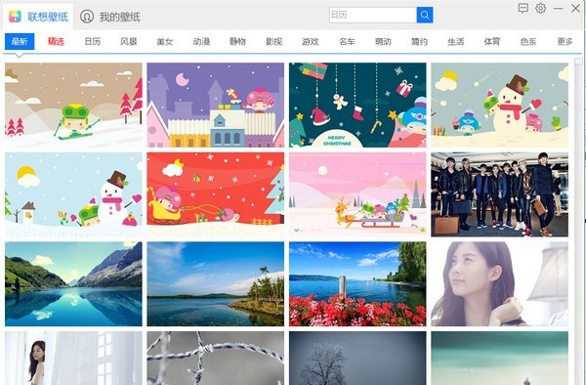
Task: Open the 色系 color category
Action: (x=528, y=41)
